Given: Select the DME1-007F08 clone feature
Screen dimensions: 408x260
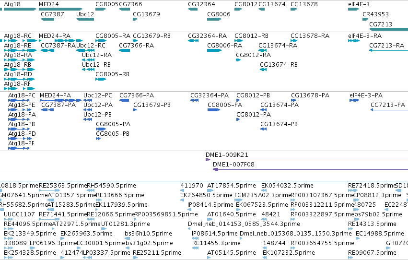Looking at the screenshot, I should (310, 169).
